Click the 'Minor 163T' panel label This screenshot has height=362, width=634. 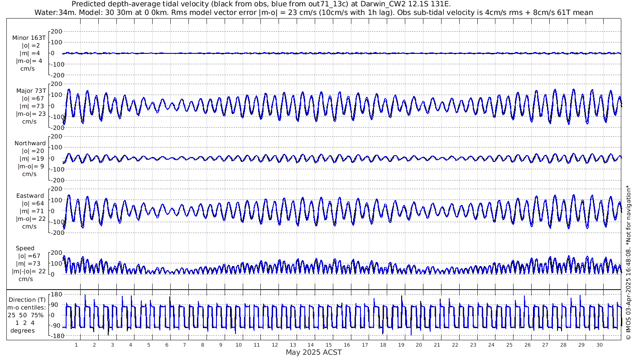tap(29, 38)
